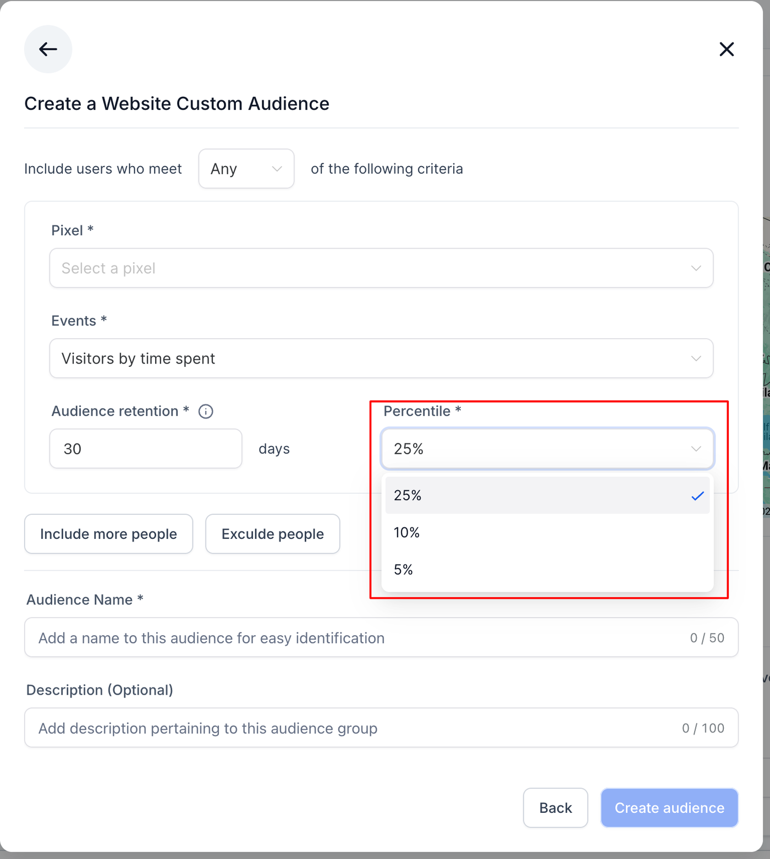Focus the Audience Name text field
Viewport: 770px width, 859px height.
[x=358, y=638]
